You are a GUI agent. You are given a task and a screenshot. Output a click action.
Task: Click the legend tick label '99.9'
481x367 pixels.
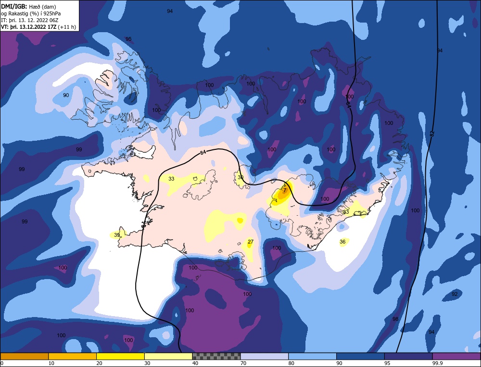436,363
